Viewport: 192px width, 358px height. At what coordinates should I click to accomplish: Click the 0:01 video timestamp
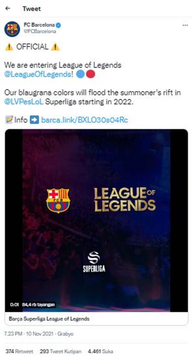14,305
